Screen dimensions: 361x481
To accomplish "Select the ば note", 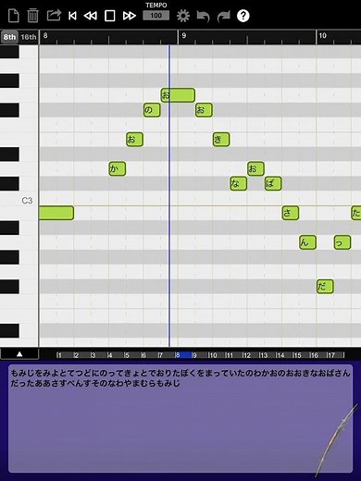I will tap(273, 183).
